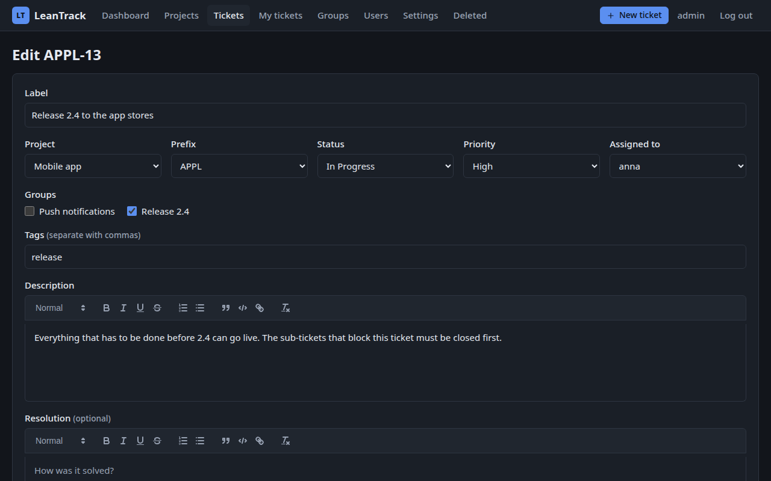Insert code block in the Description editor

(x=243, y=308)
